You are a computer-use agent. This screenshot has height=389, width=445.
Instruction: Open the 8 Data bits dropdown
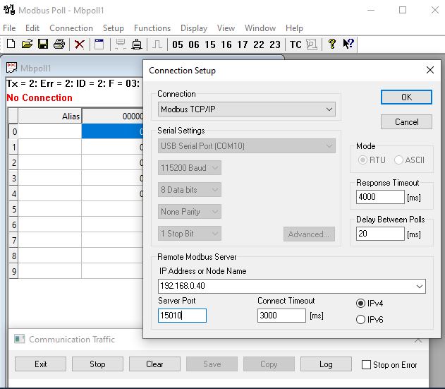(x=189, y=189)
